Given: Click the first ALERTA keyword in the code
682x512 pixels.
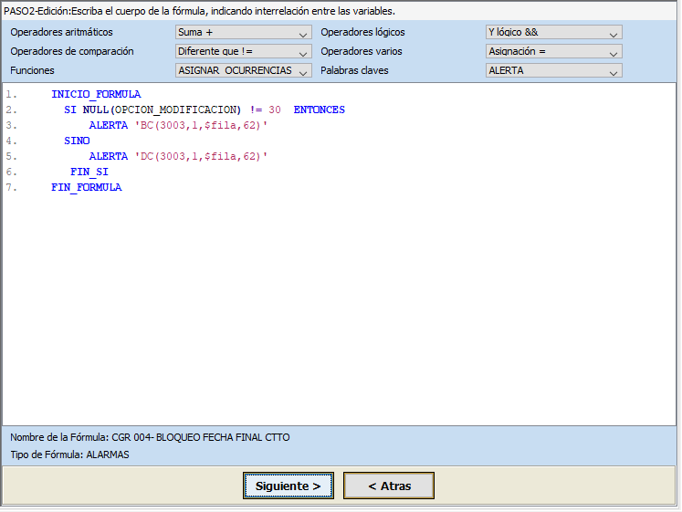Looking at the screenshot, I should pos(108,125).
